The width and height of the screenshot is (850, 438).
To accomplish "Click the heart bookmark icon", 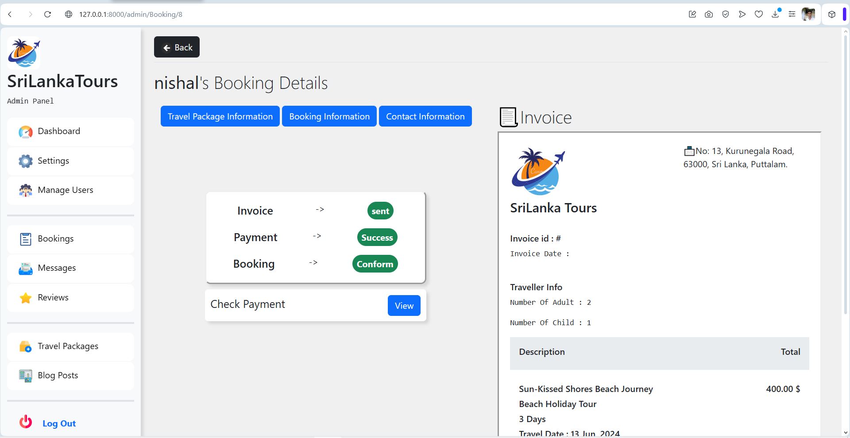I will [759, 14].
